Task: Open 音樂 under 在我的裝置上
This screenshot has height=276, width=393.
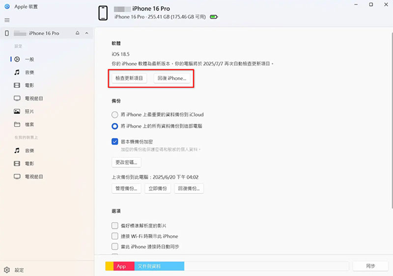Action: tap(29, 151)
